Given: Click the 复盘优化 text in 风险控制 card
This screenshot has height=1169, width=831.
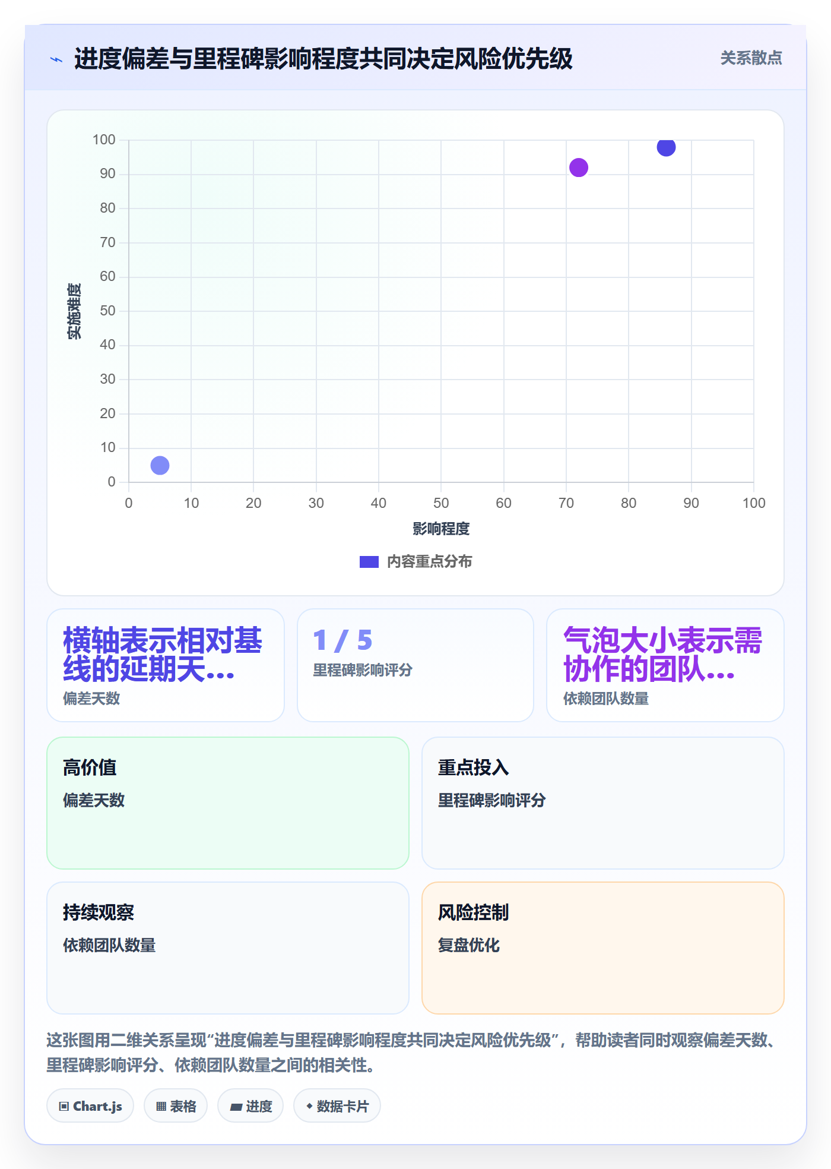Looking at the screenshot, I should coord(469,945).
